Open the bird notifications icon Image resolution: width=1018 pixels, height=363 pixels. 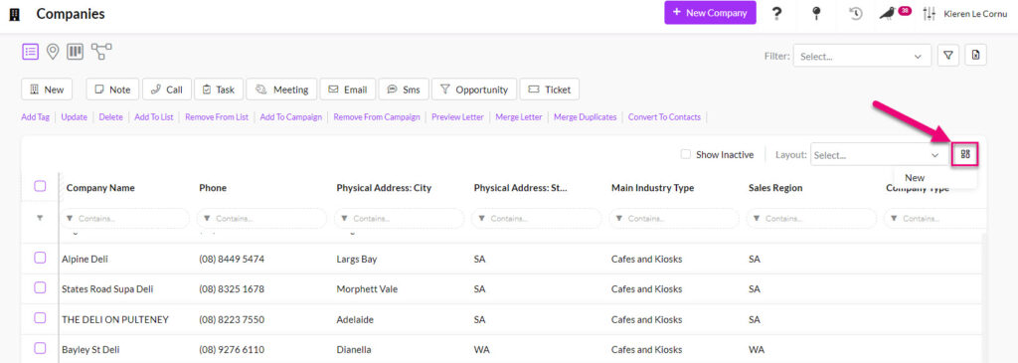tap(888, 13)
